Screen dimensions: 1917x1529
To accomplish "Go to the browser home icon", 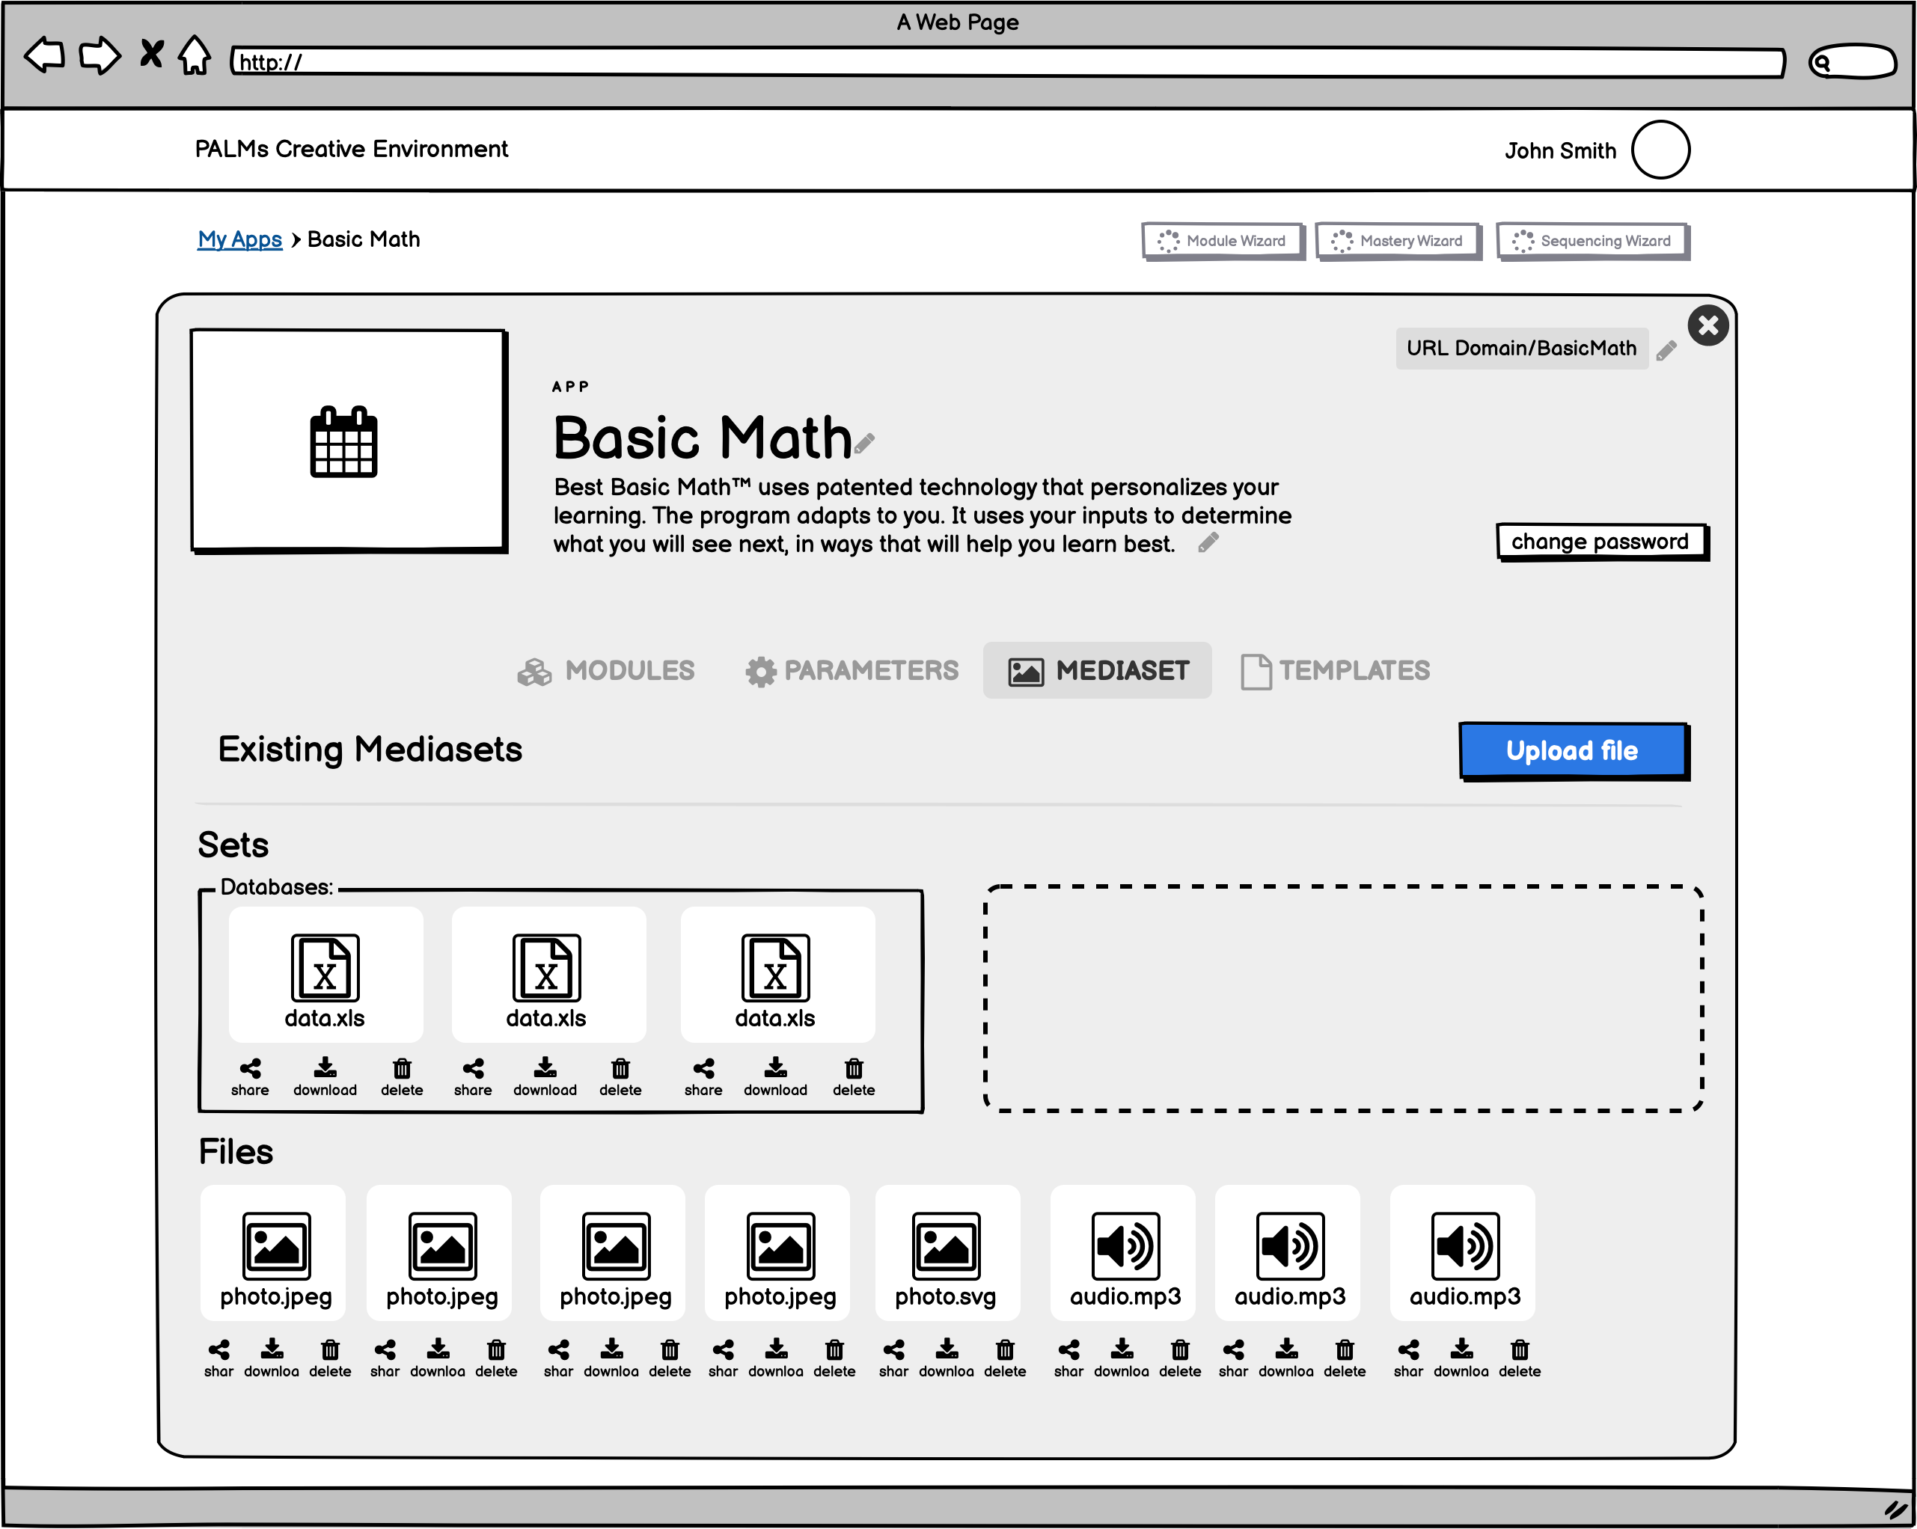I will pos(194,55).
